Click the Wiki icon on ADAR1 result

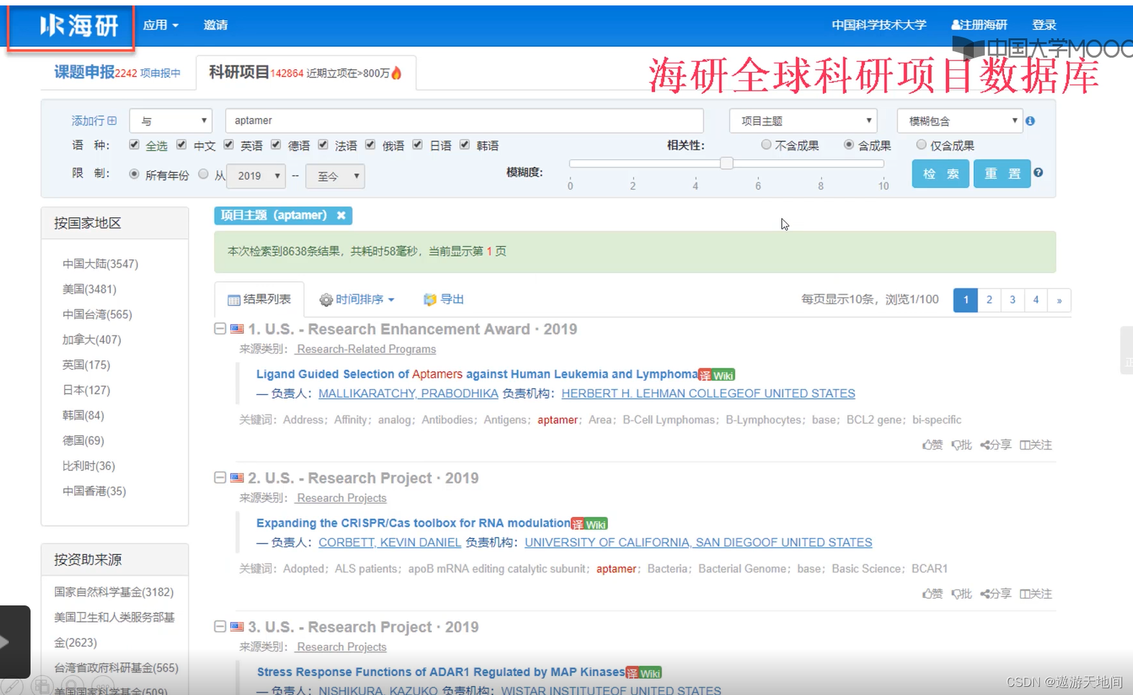(x=650, y=673)
